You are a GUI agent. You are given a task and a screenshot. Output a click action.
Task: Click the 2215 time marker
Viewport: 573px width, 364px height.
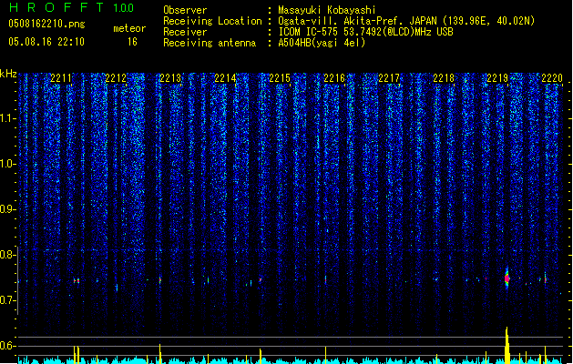click(x=280, y=78)
